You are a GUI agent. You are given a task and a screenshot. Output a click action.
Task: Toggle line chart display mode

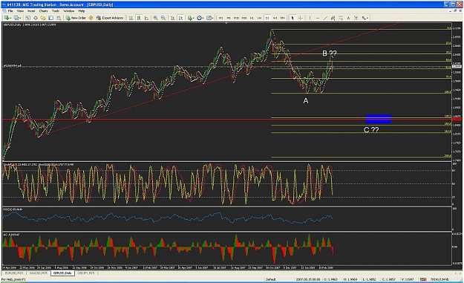click(x=146, y=18)
